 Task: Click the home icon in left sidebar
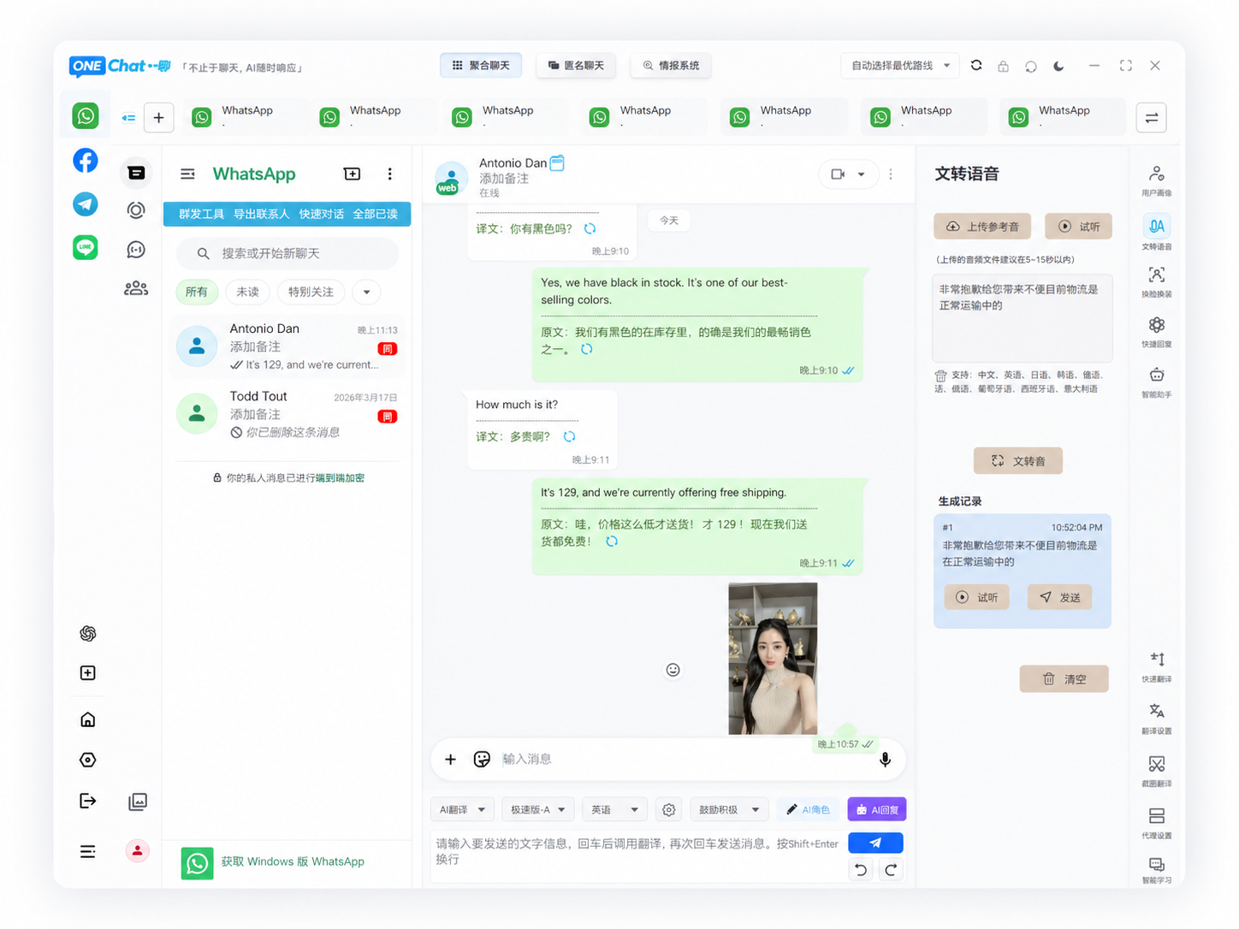click(x=87, y=719)
